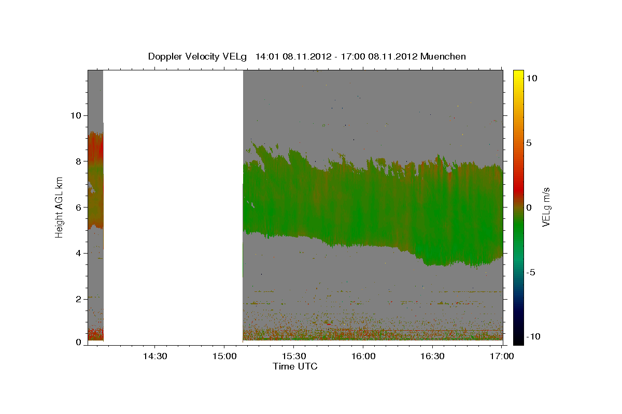Click the 17:00 time tick label

pyautogui.click(x=502, y=356)
